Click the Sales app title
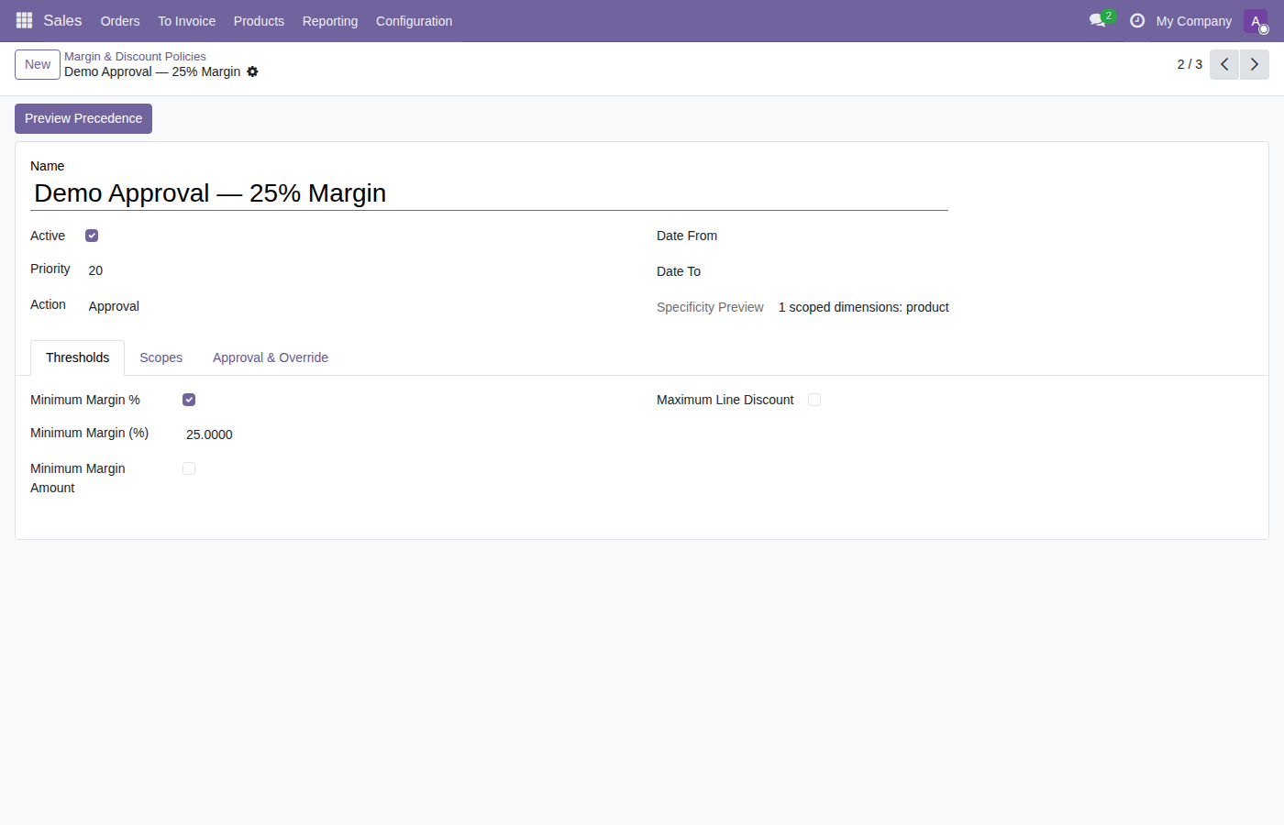1284x825 pixels. pos(62,20)
